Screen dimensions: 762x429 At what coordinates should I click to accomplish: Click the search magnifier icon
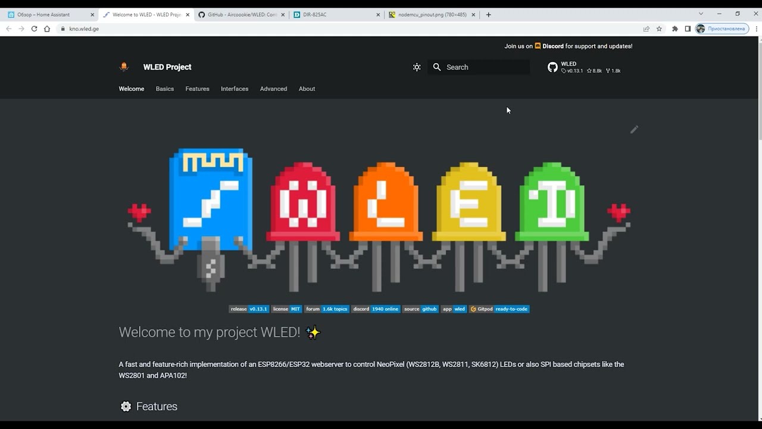click(x=437, y=67)
